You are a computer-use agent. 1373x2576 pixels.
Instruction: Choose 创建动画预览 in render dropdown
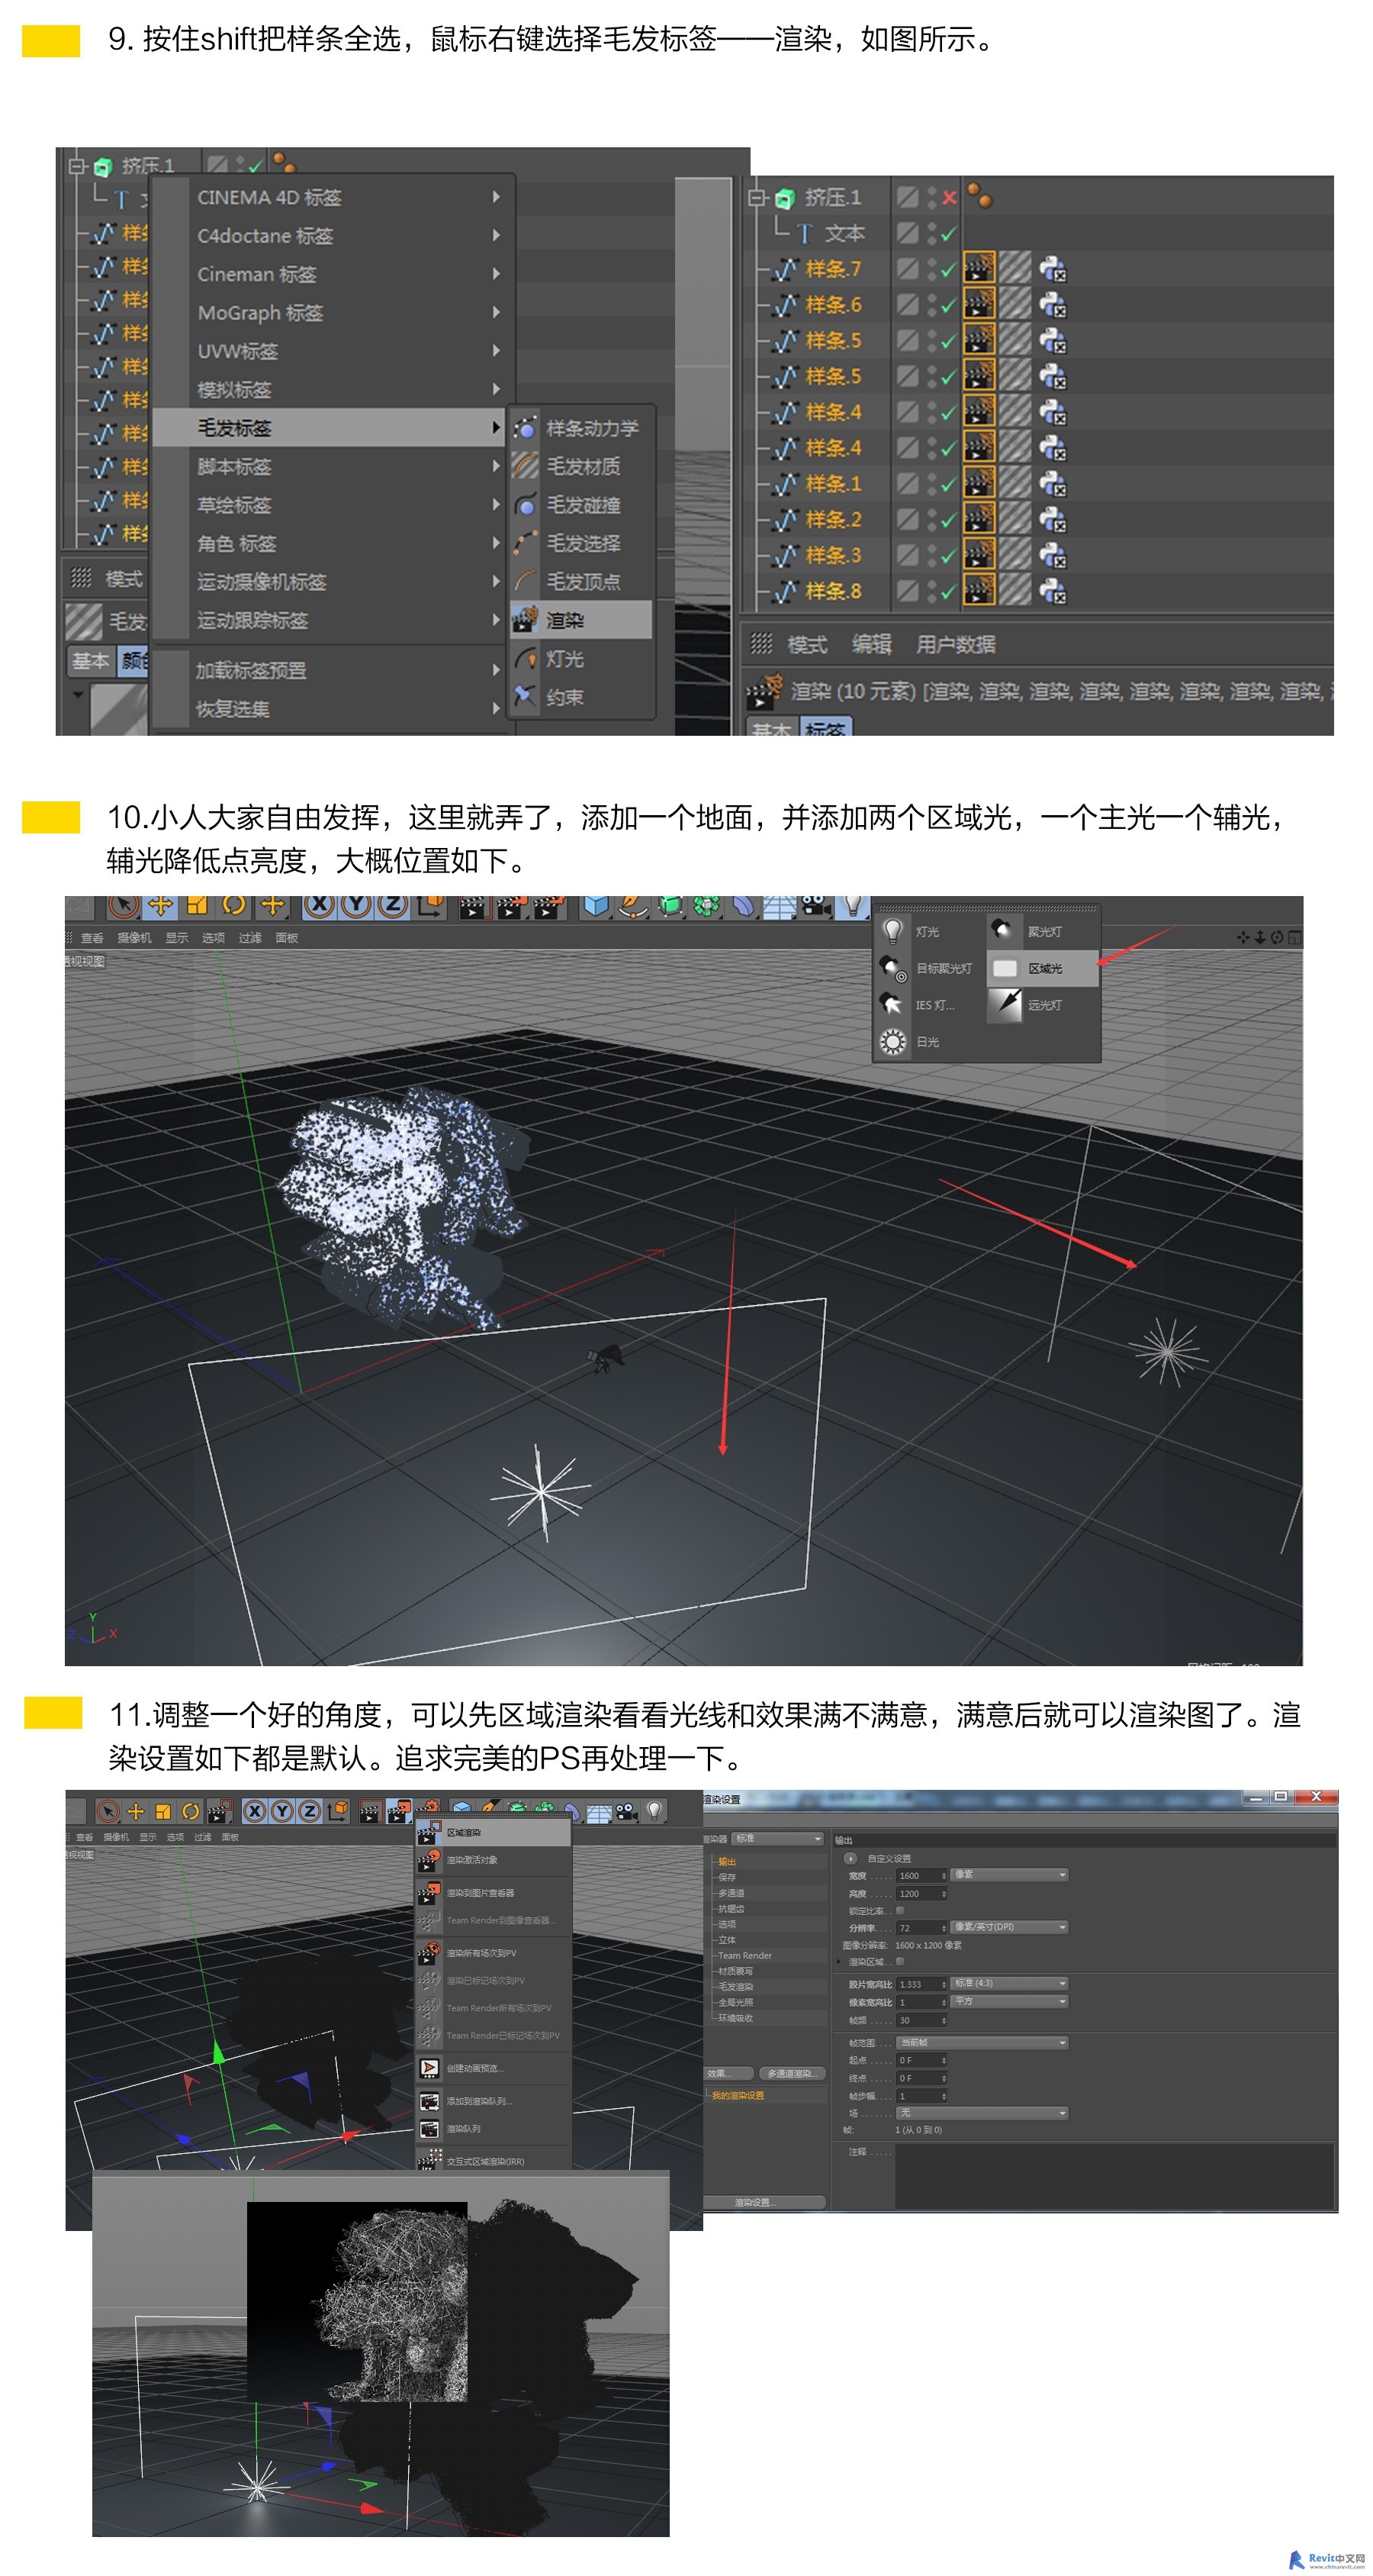pyautogui.click(x=494, y=2068)
